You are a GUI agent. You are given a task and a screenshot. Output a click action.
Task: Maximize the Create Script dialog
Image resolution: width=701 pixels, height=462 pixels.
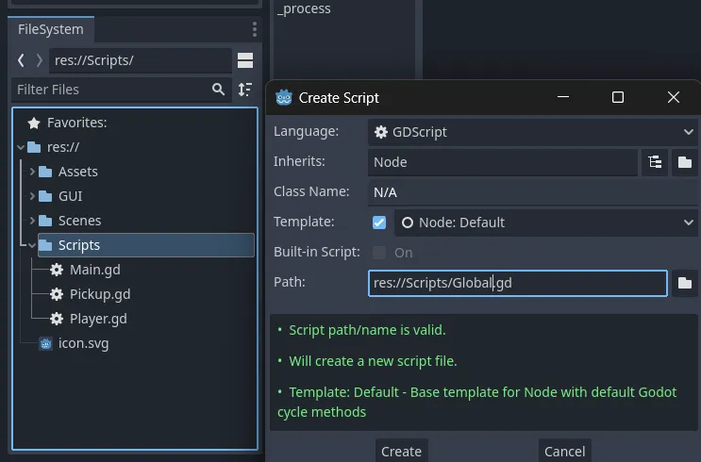click(x=617, y=97)
